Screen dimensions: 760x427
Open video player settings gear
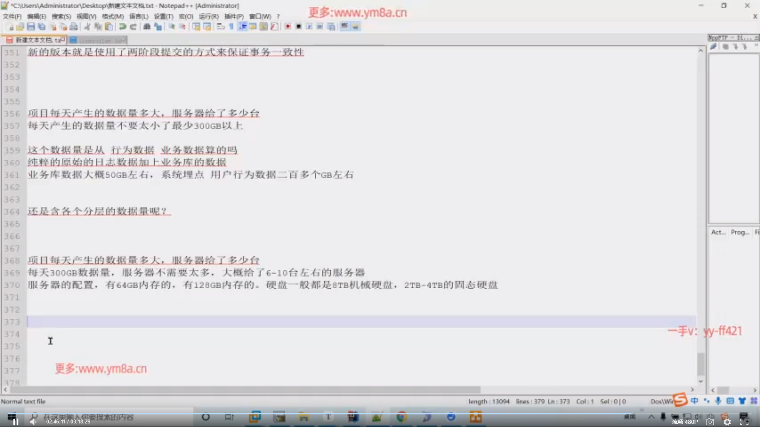[x=727, y=422]
